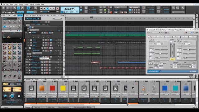Solo Track 18
This screenshot has height=112, width=199.
[x=44, y=73]
